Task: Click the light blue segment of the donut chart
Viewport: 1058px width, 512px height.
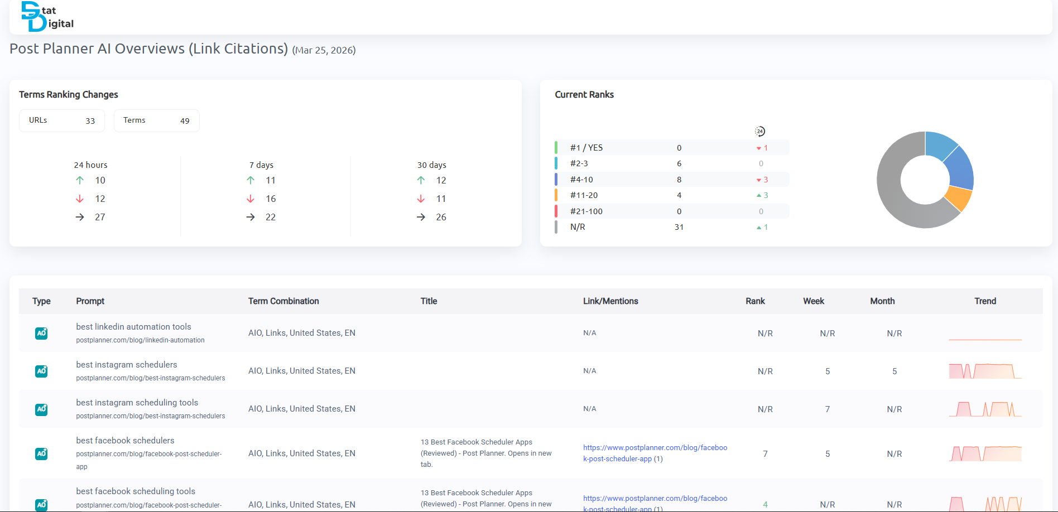Action: pos(939,145)
